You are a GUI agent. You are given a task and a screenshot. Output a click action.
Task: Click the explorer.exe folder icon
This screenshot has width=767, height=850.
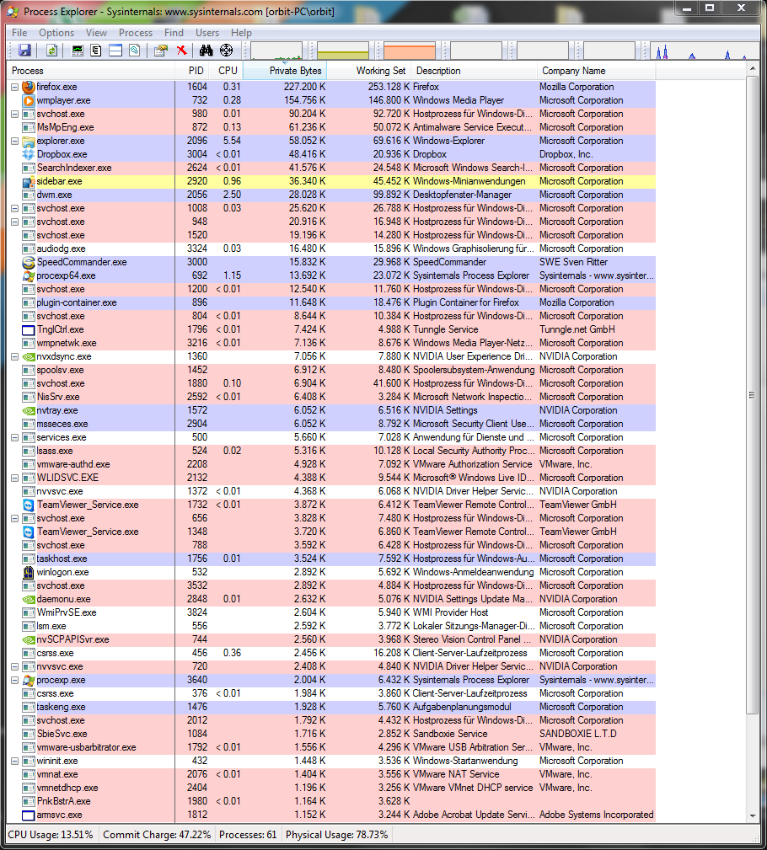29,141
